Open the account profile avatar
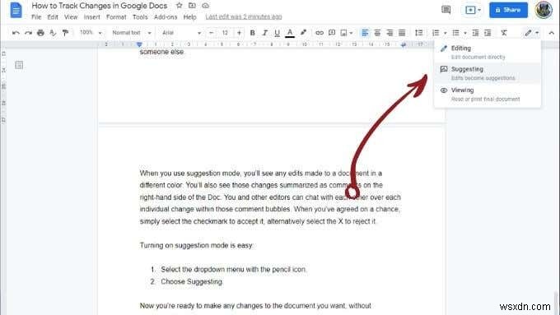 pos(544,10)
